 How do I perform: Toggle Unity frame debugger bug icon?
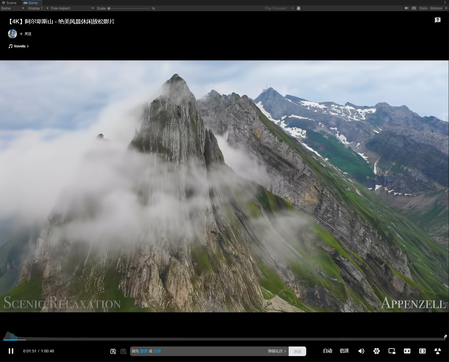299,8
